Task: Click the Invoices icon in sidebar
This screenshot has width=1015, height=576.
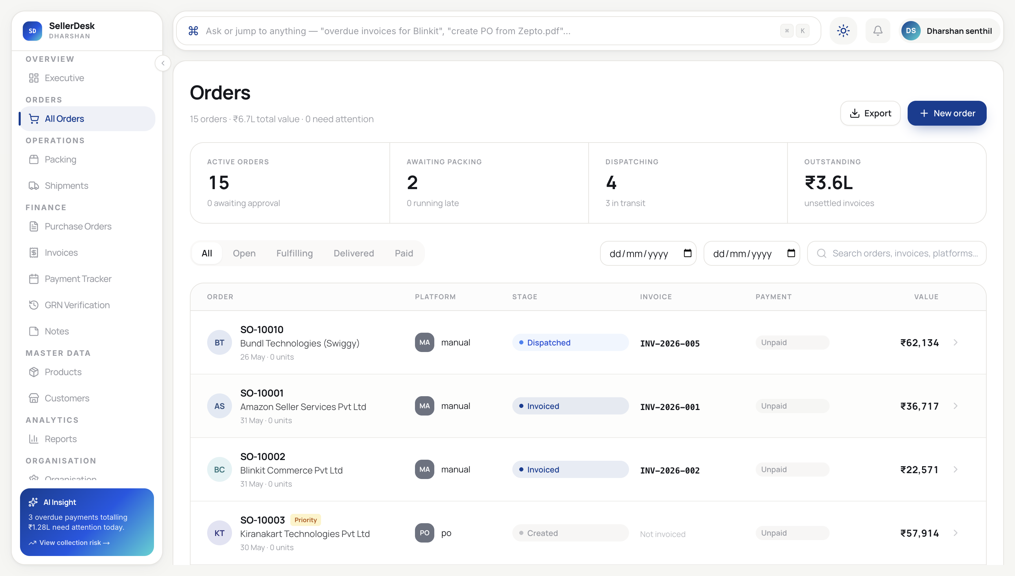Action: (x=34, y=252)
